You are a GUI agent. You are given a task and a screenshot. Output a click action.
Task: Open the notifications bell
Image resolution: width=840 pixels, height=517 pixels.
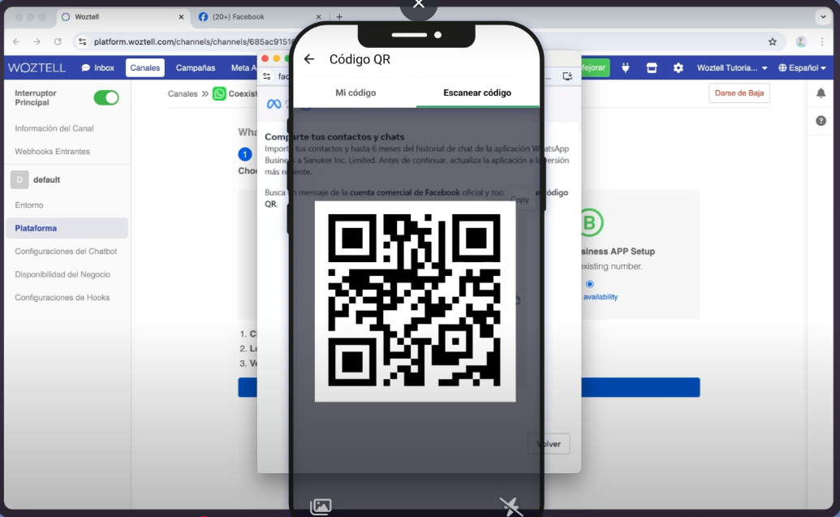[821, 93]
